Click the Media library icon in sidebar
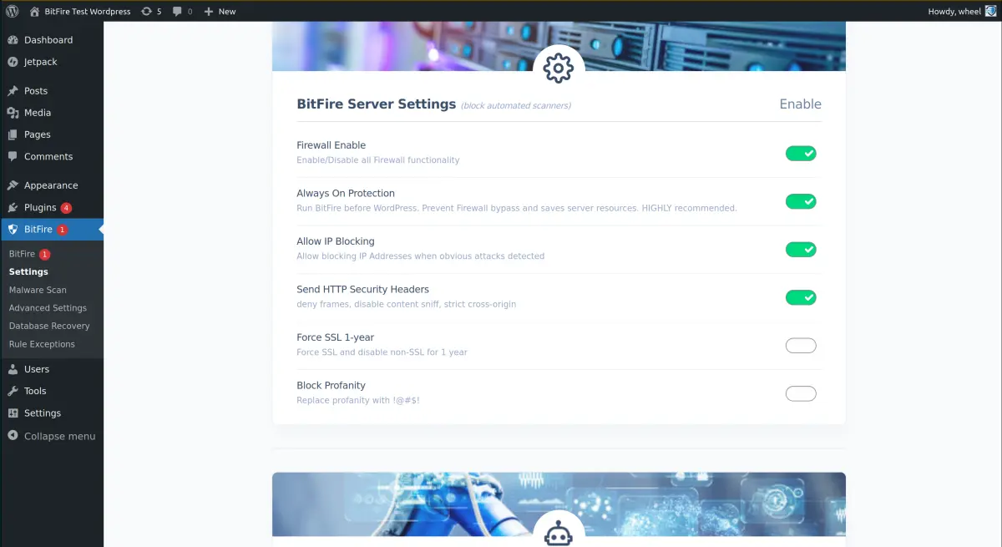 (12, 112)
